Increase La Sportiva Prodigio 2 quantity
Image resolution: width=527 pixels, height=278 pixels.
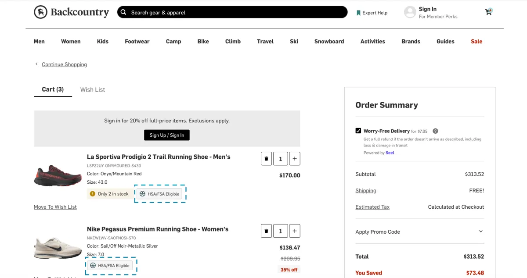point(295,159)
